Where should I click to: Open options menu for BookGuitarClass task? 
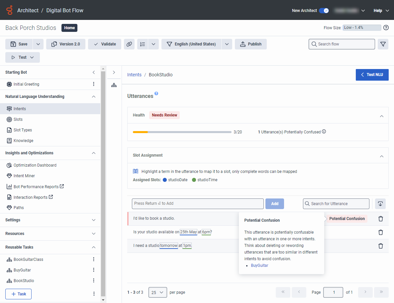coord(94,259)
